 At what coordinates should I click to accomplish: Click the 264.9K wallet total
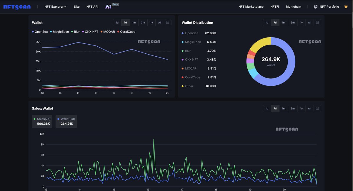pyautogui.click(x=271, y=59)
